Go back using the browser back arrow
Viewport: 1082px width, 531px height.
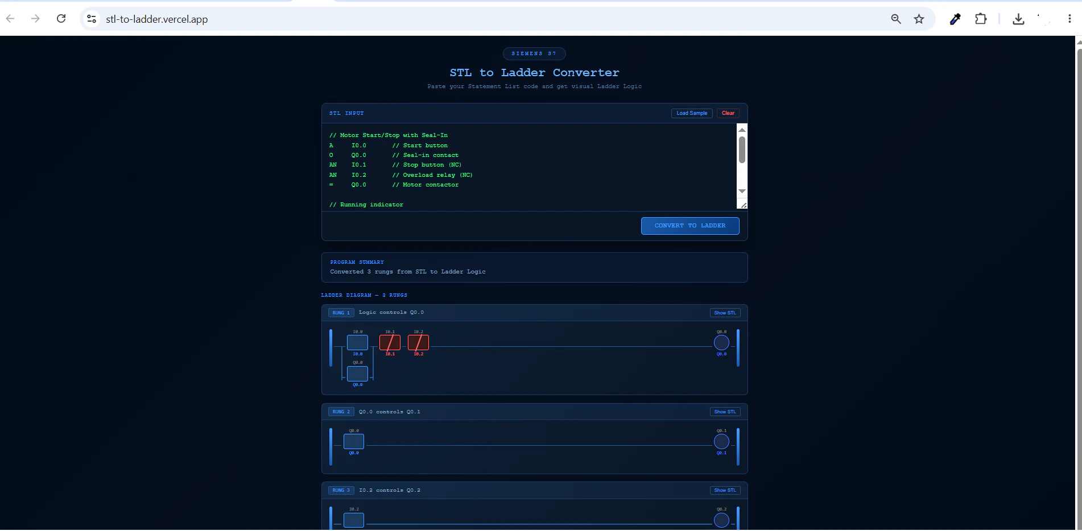[x=10, y=19]
